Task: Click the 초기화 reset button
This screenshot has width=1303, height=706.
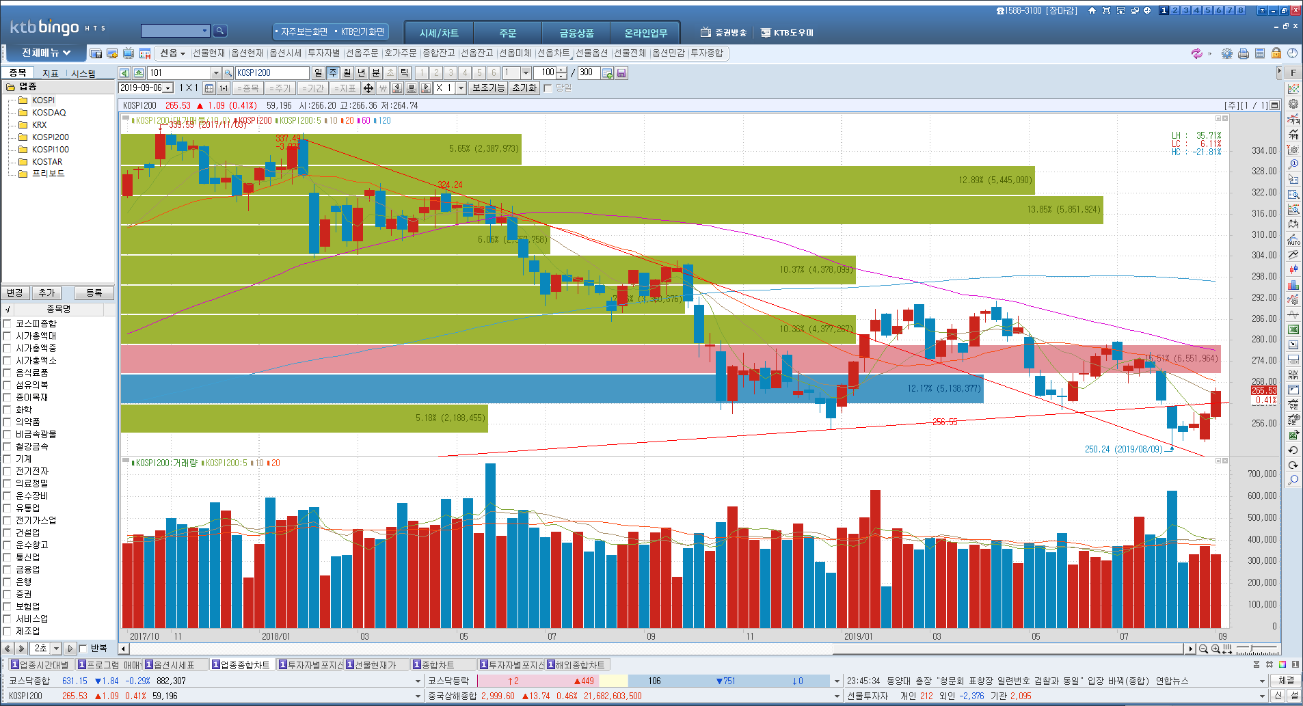Action: click(x=524, y=88)
